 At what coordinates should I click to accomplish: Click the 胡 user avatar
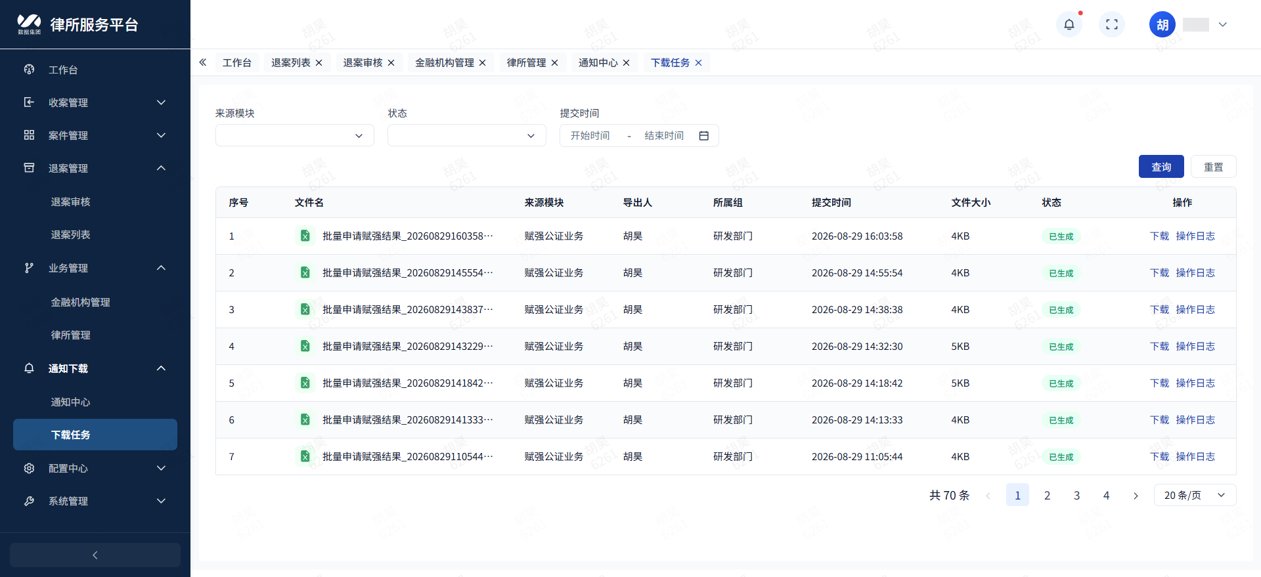click(x=1162, y=24)
